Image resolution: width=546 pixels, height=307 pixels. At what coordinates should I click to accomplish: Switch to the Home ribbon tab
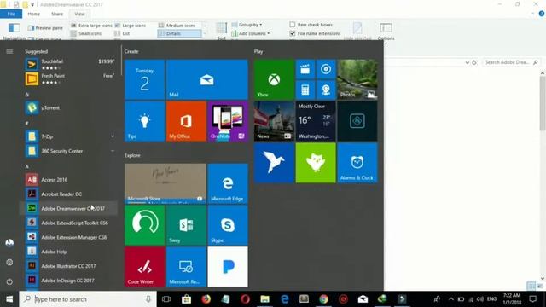[34, 14]
